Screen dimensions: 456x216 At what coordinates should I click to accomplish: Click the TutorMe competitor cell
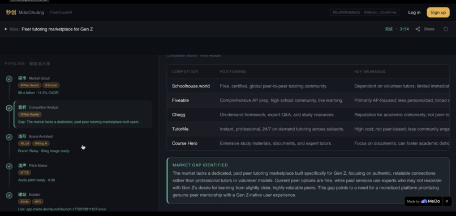[180, 129]
